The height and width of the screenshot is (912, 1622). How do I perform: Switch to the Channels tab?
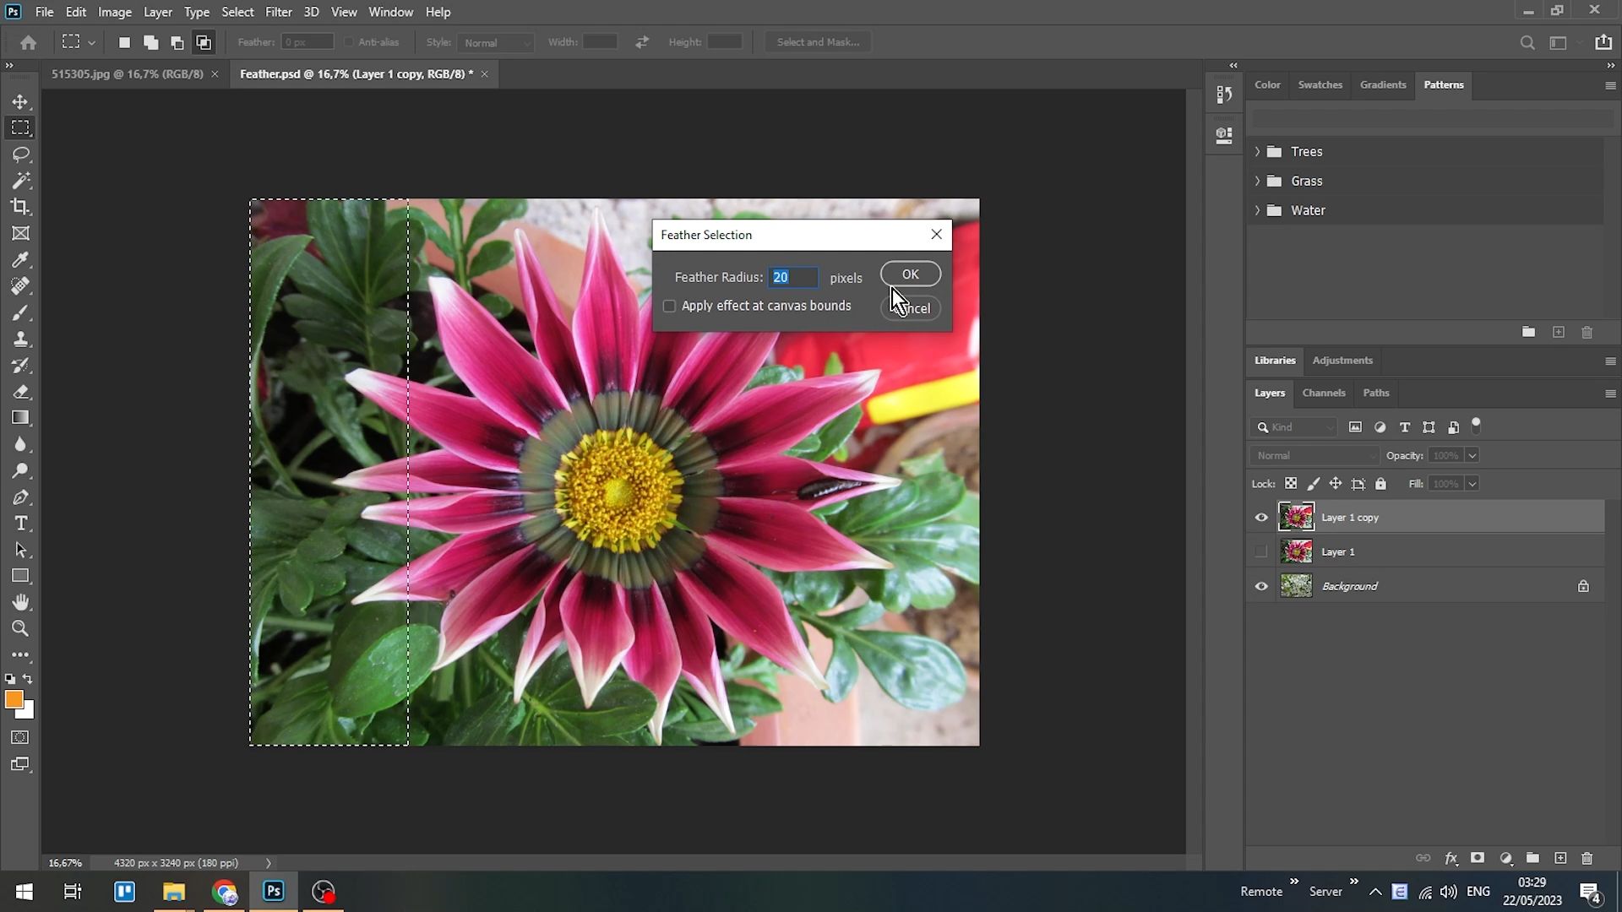[x=1323, y=393]
